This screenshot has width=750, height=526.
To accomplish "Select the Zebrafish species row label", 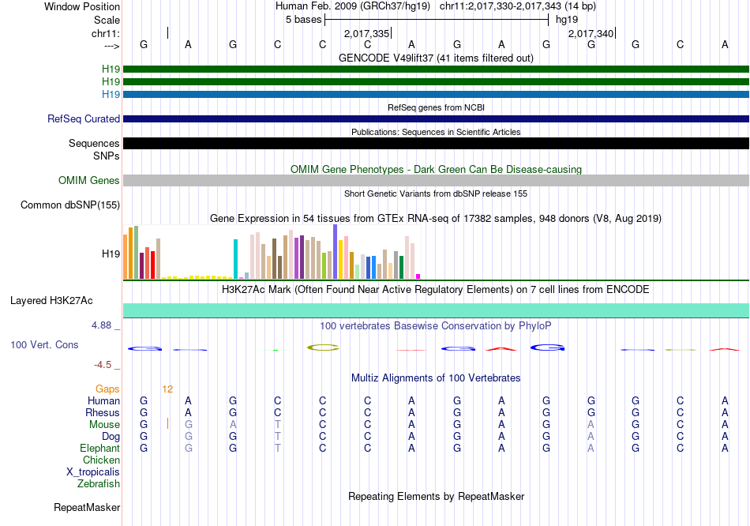I will pos(98,484).
